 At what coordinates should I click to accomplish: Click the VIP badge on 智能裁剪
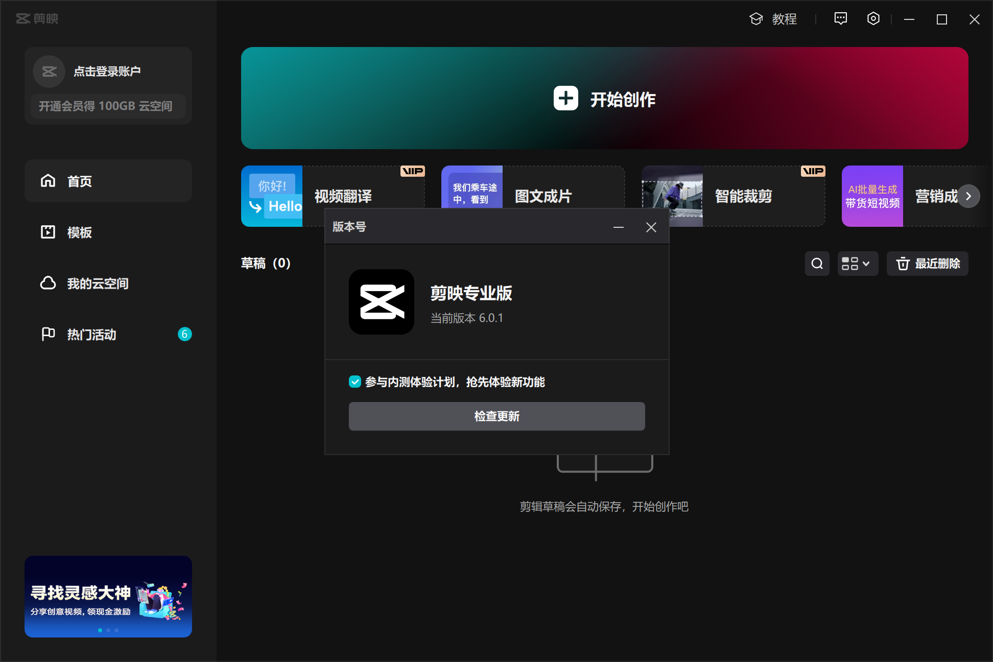[x=813, y=171]
